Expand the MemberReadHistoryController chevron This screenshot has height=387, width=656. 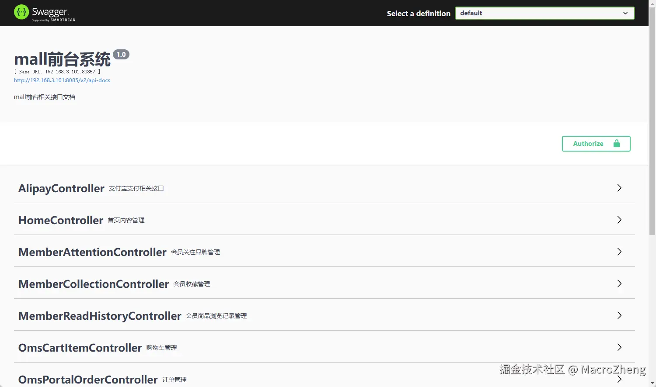point(619,315)
